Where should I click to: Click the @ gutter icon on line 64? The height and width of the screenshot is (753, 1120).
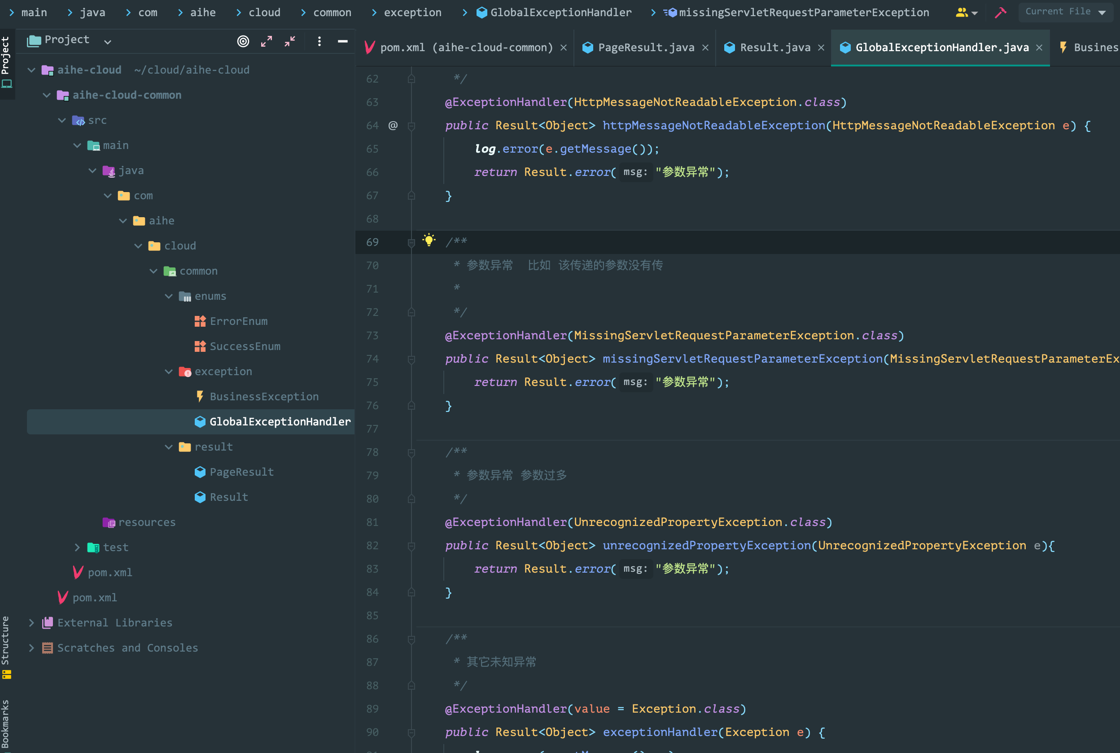(x=393, y=125)
